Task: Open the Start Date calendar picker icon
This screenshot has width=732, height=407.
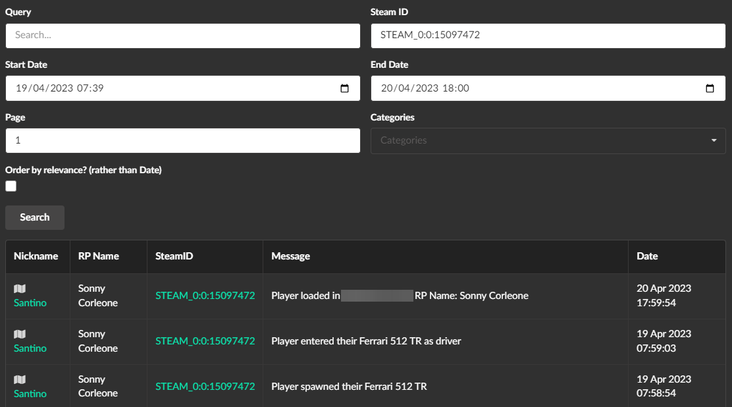Action: 344,88
